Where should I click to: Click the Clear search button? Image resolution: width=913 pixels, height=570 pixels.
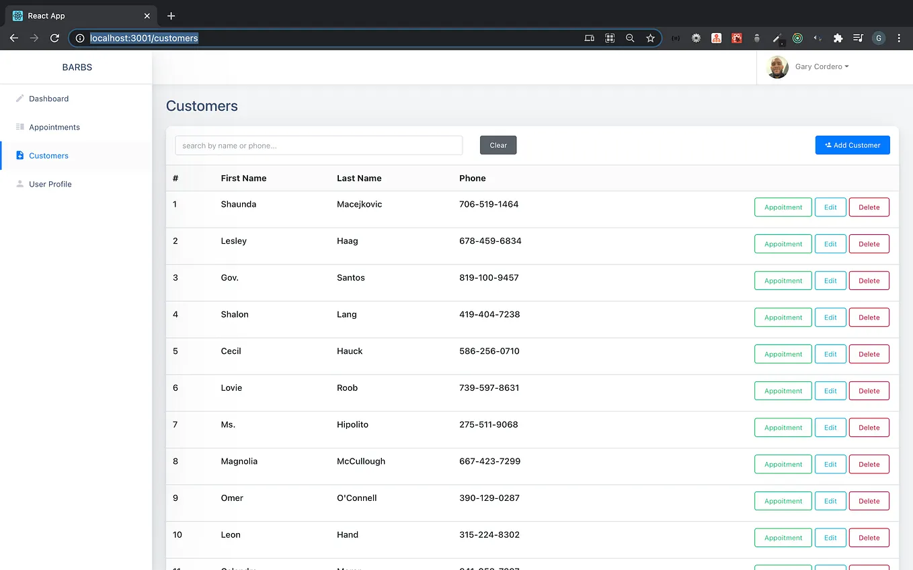(x=498, y=145)
